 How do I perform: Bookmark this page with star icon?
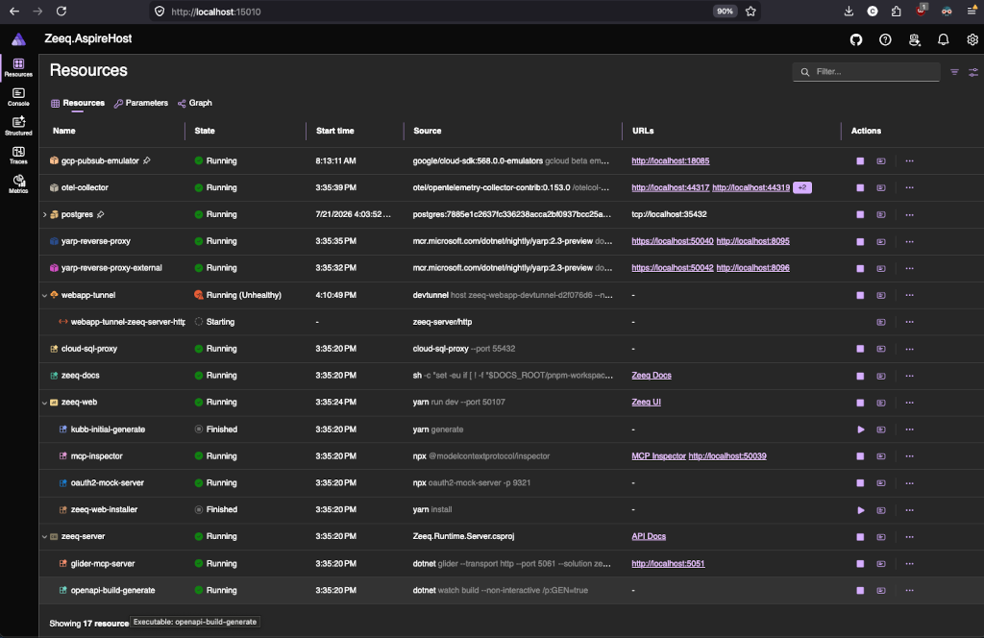pyautogui.click(x=750, y=12)
